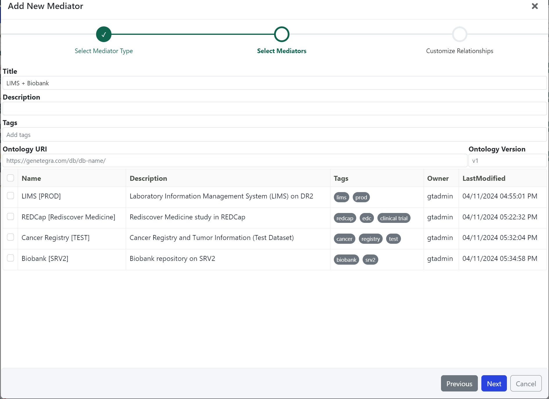This screenshot has width=549, height=399.
Task: Click into the empty Description field
Action: click(x=274, y=109)
